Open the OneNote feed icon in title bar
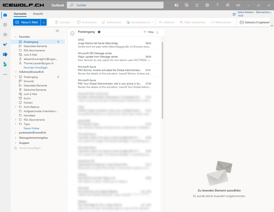 [176, 5]
